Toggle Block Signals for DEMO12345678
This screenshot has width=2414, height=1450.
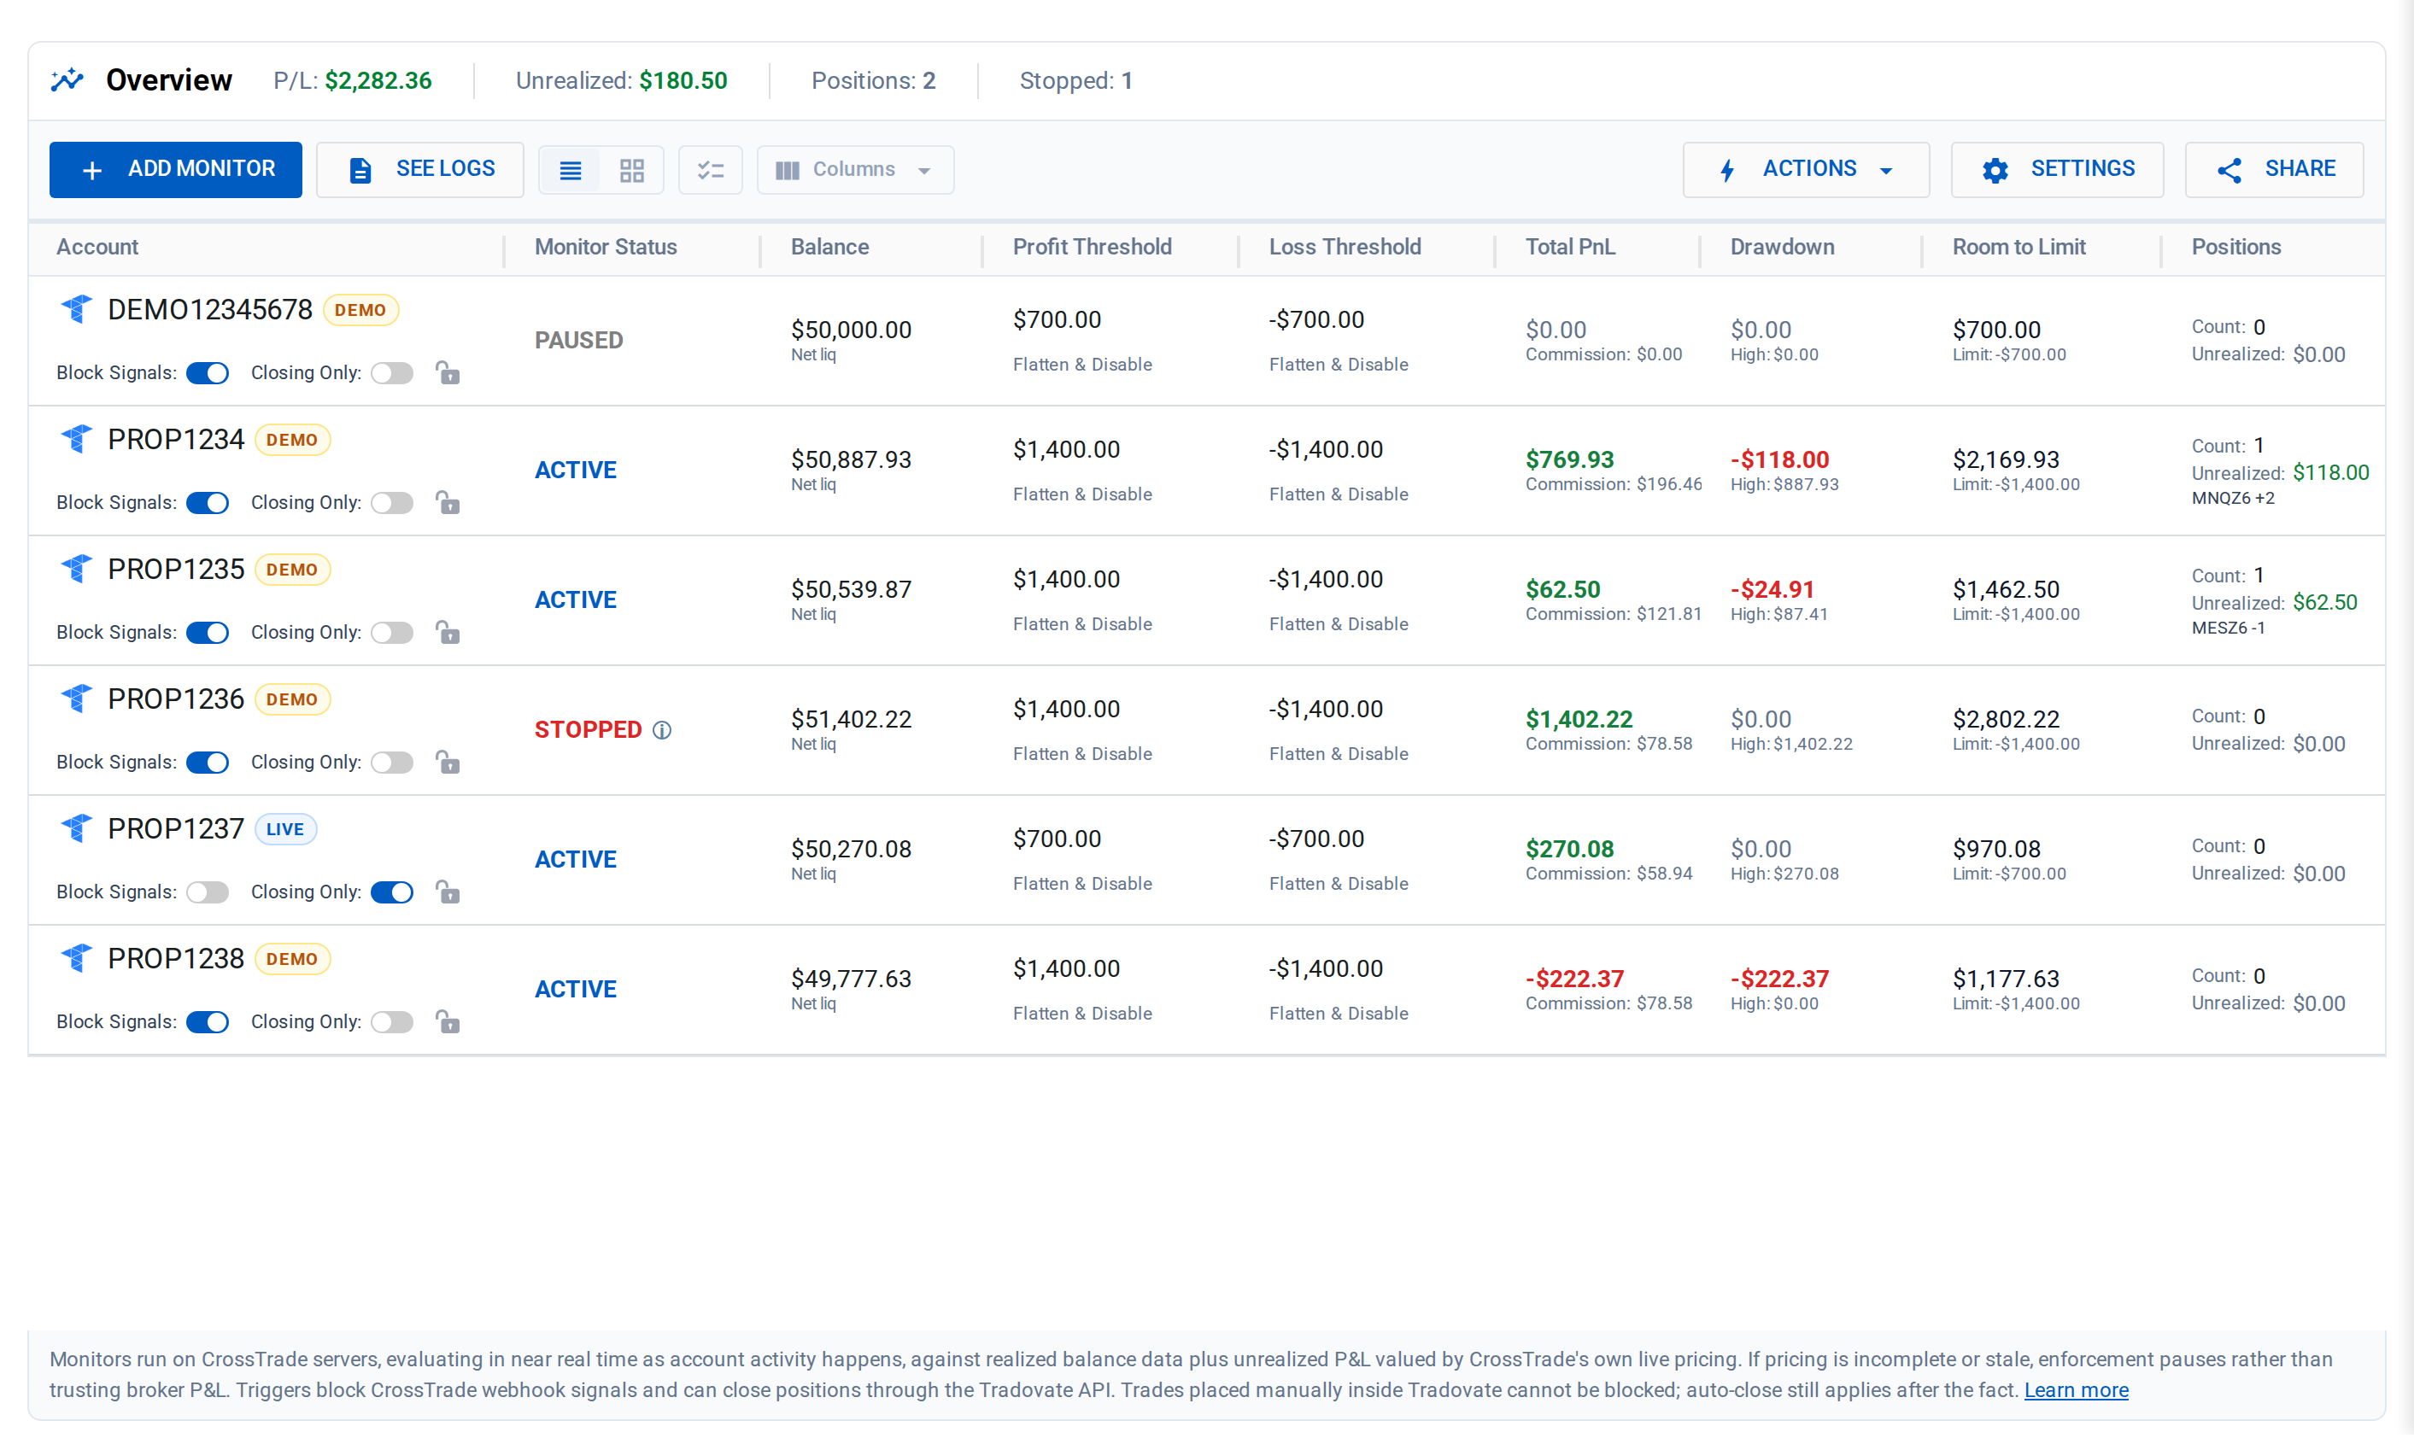point(208,373)
